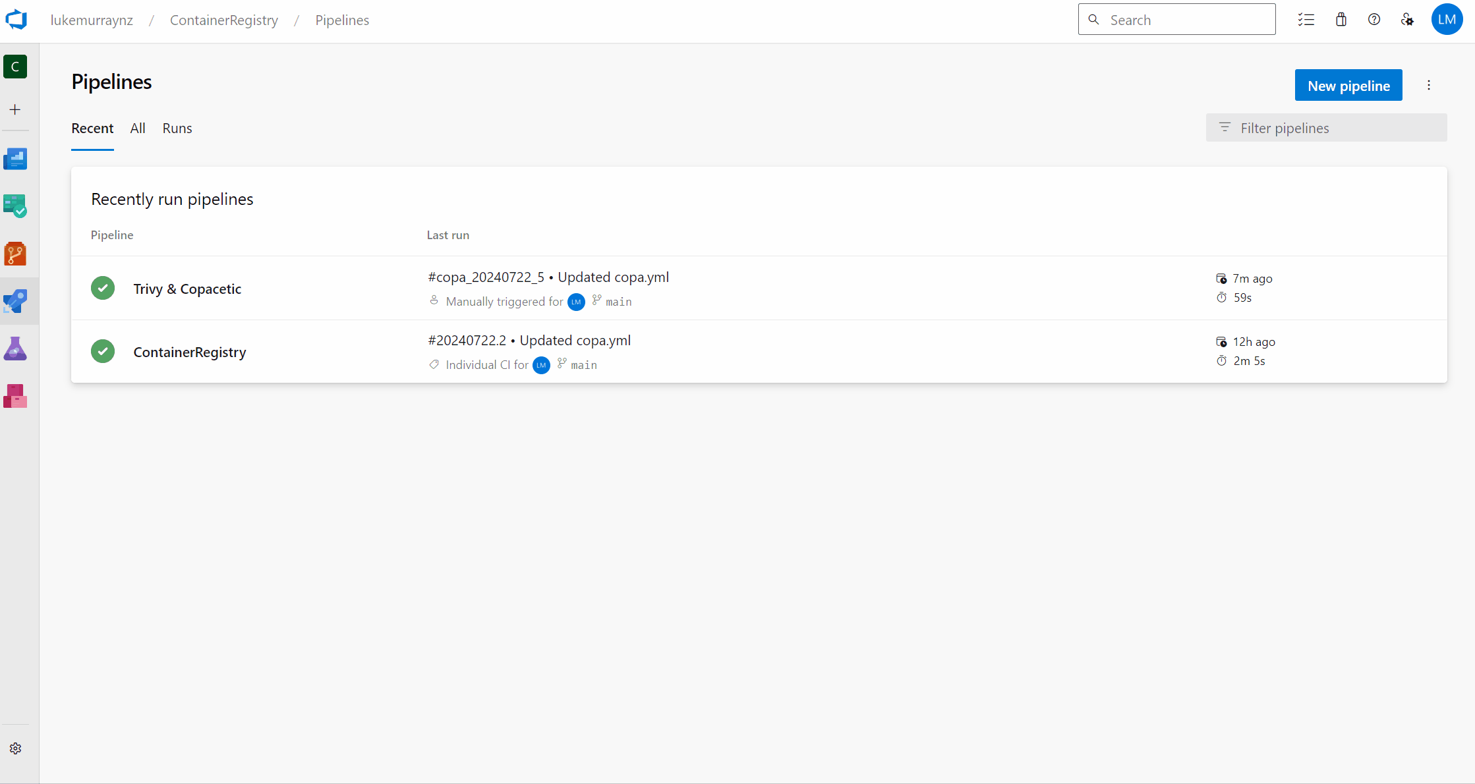1475x784 pixels.
Task: Click the ContainerRegistry pipeline name row
Action: click(x=190, y=351)
